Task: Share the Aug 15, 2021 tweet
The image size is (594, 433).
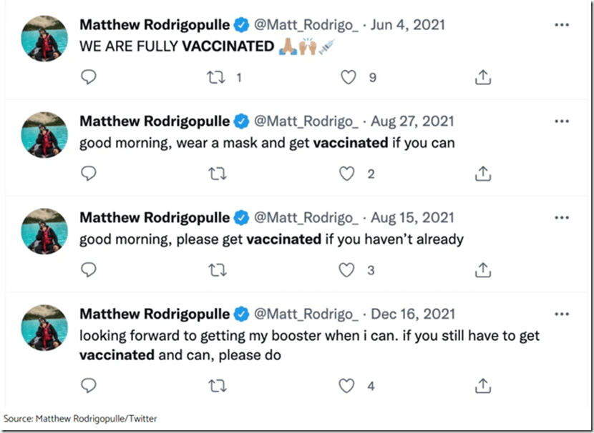Action: 483,270
